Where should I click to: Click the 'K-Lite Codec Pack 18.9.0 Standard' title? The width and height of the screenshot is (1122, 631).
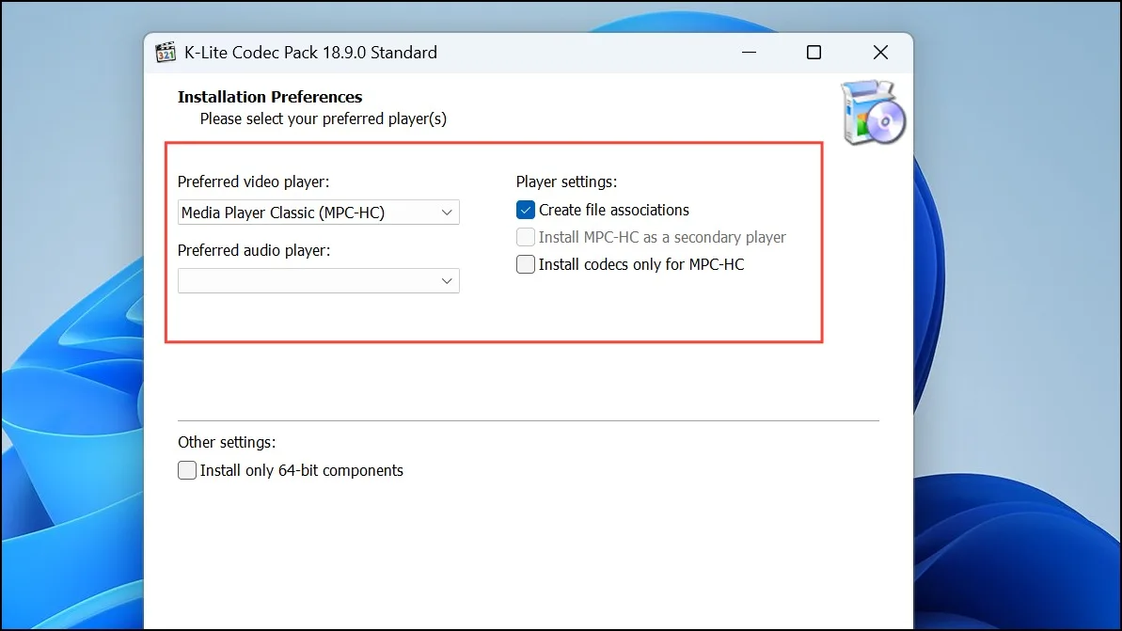tap(310, 53)
